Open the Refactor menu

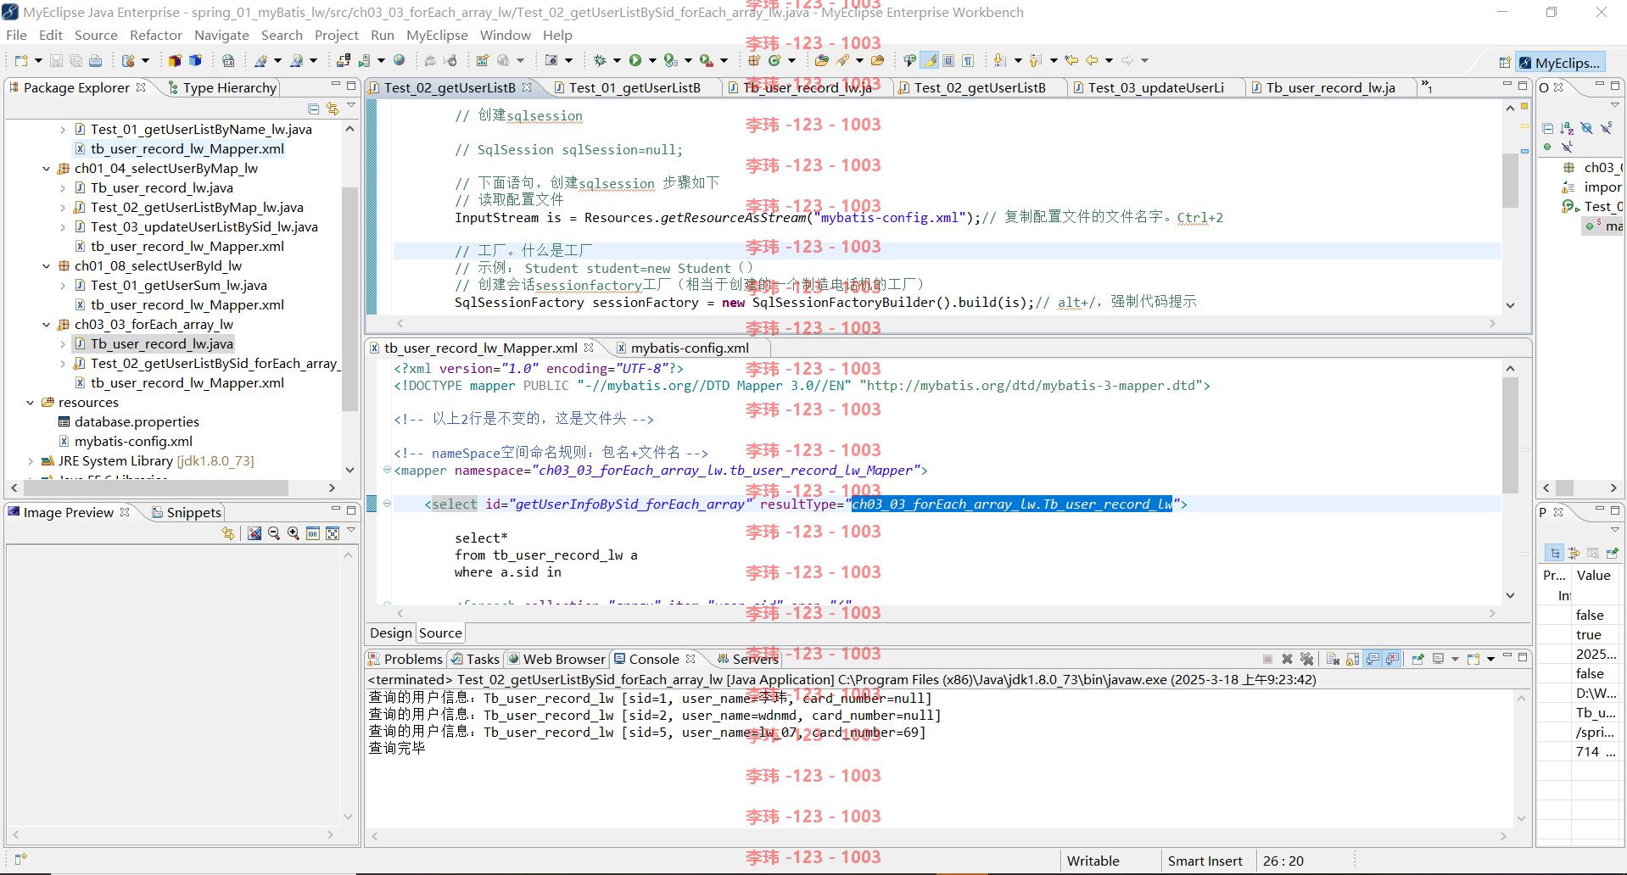click(x=155, y=35)
